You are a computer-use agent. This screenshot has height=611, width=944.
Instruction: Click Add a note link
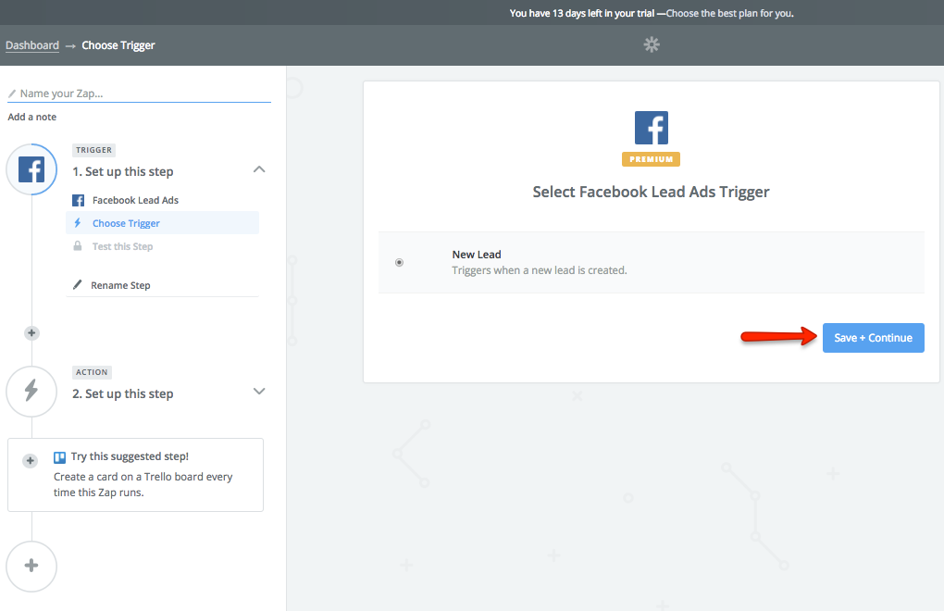pyautogui.click(x=31, y=117)
